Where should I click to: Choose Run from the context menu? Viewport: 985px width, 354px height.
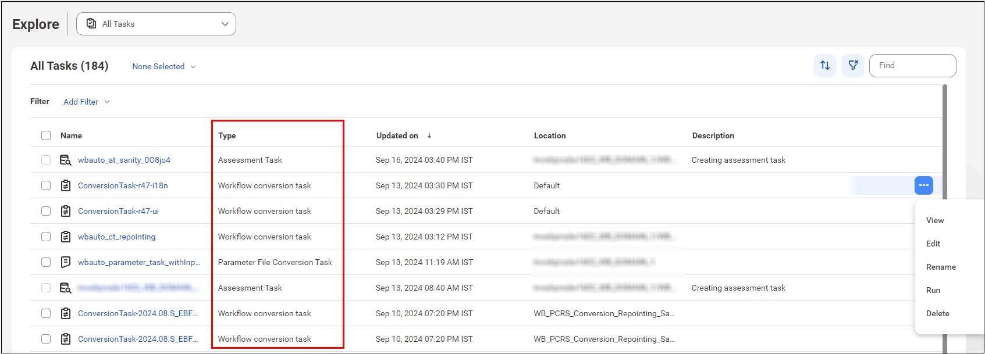(x=933, y=290)
